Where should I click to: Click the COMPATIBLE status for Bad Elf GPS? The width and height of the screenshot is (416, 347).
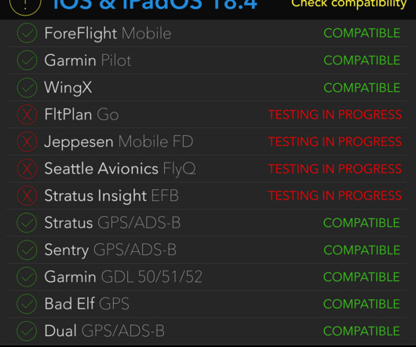tap(362, 304)
